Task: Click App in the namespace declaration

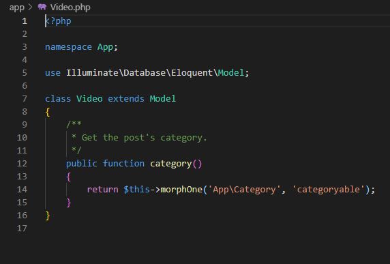Action: (x=105, y=47)
